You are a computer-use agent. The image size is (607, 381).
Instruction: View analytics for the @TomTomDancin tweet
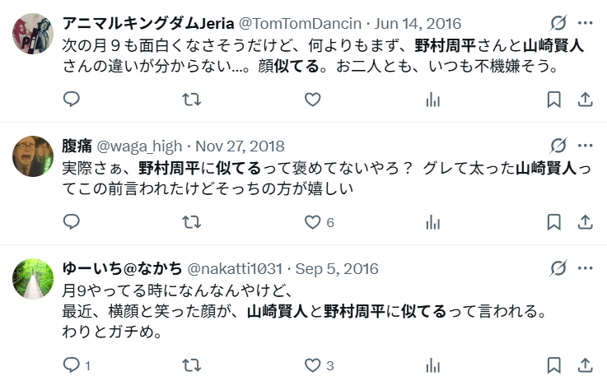(x=432, y=100)
